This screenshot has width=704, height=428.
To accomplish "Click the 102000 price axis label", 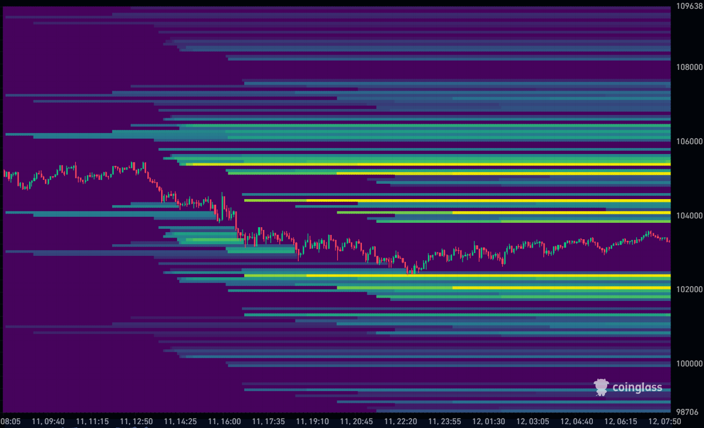I will [x=689, y=289].
